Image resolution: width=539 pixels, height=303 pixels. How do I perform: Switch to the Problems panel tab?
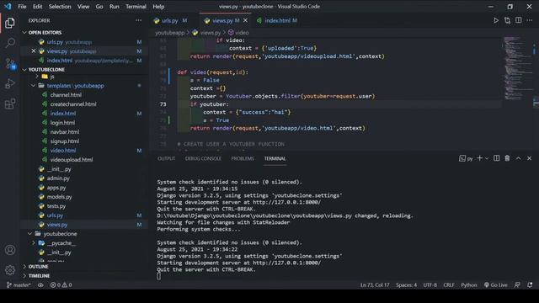click(243, 158)
